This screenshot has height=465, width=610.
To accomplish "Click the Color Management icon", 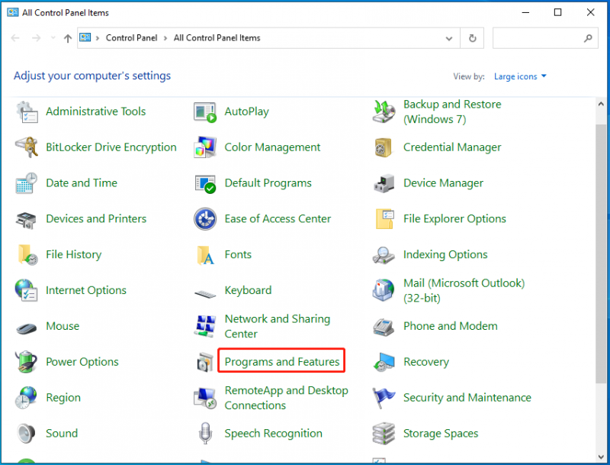I will coord(205,147).
